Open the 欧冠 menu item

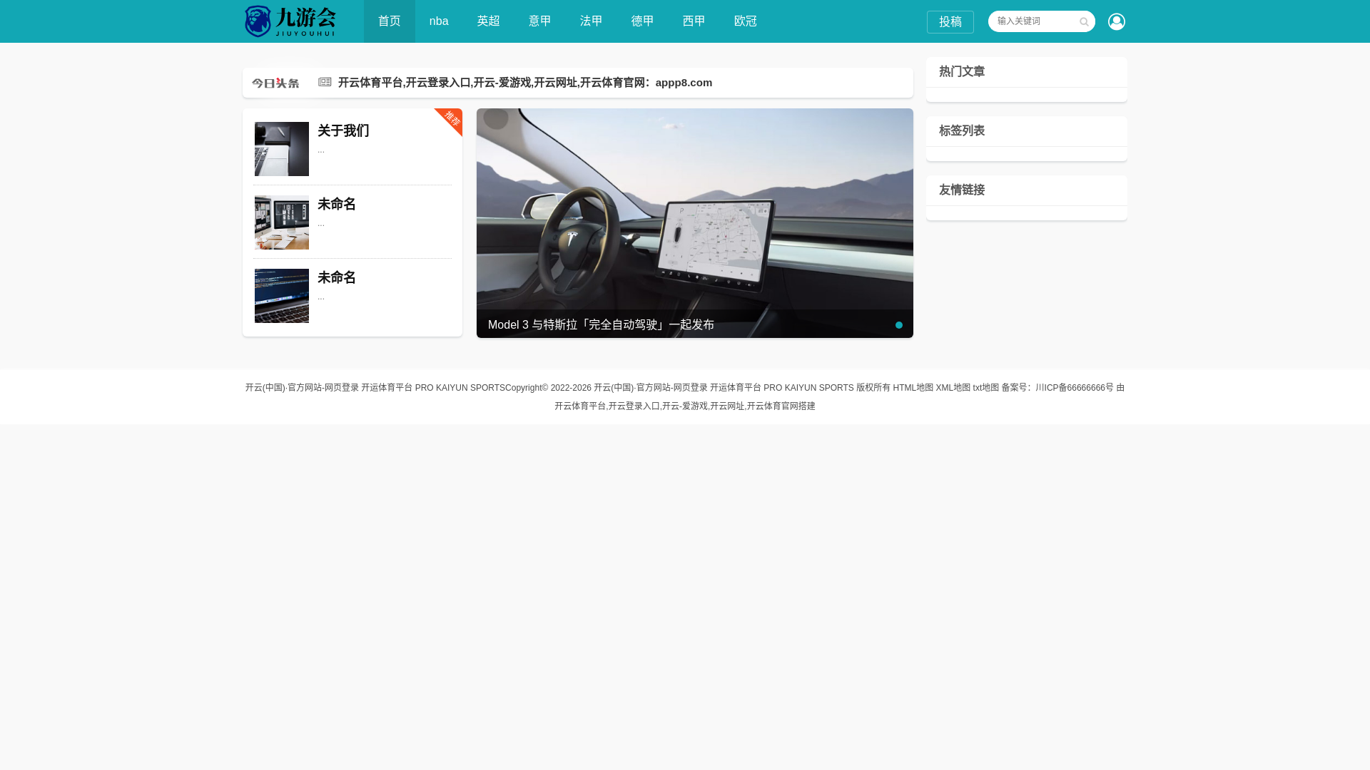[x=746, y=21]
